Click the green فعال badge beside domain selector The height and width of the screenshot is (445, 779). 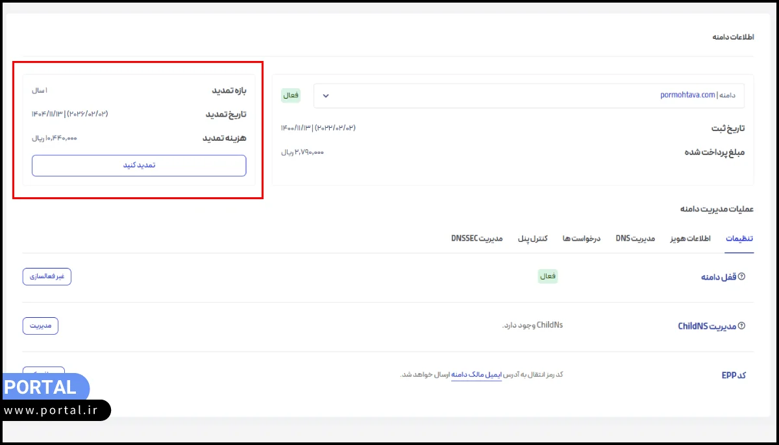(x=291, y=95)
